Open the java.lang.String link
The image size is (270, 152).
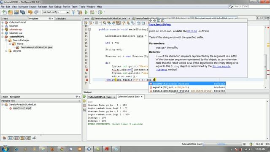(x=160, y=24)
